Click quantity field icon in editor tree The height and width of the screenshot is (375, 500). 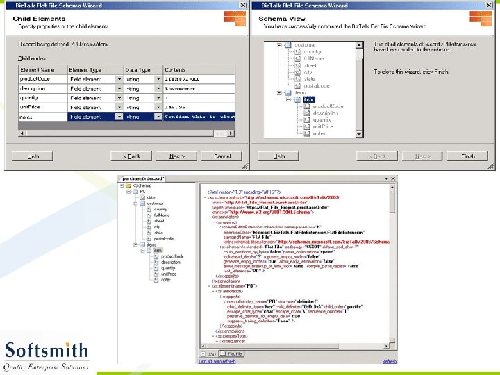156,268
